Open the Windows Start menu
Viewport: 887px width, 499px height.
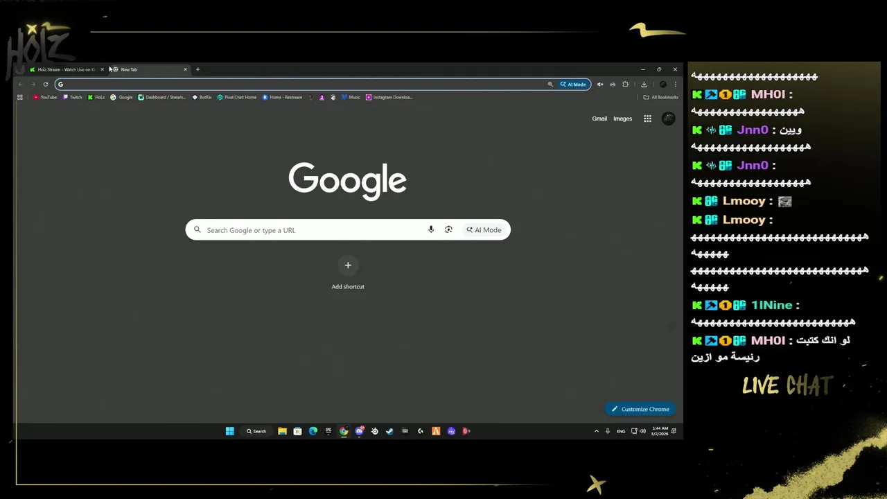230,431
